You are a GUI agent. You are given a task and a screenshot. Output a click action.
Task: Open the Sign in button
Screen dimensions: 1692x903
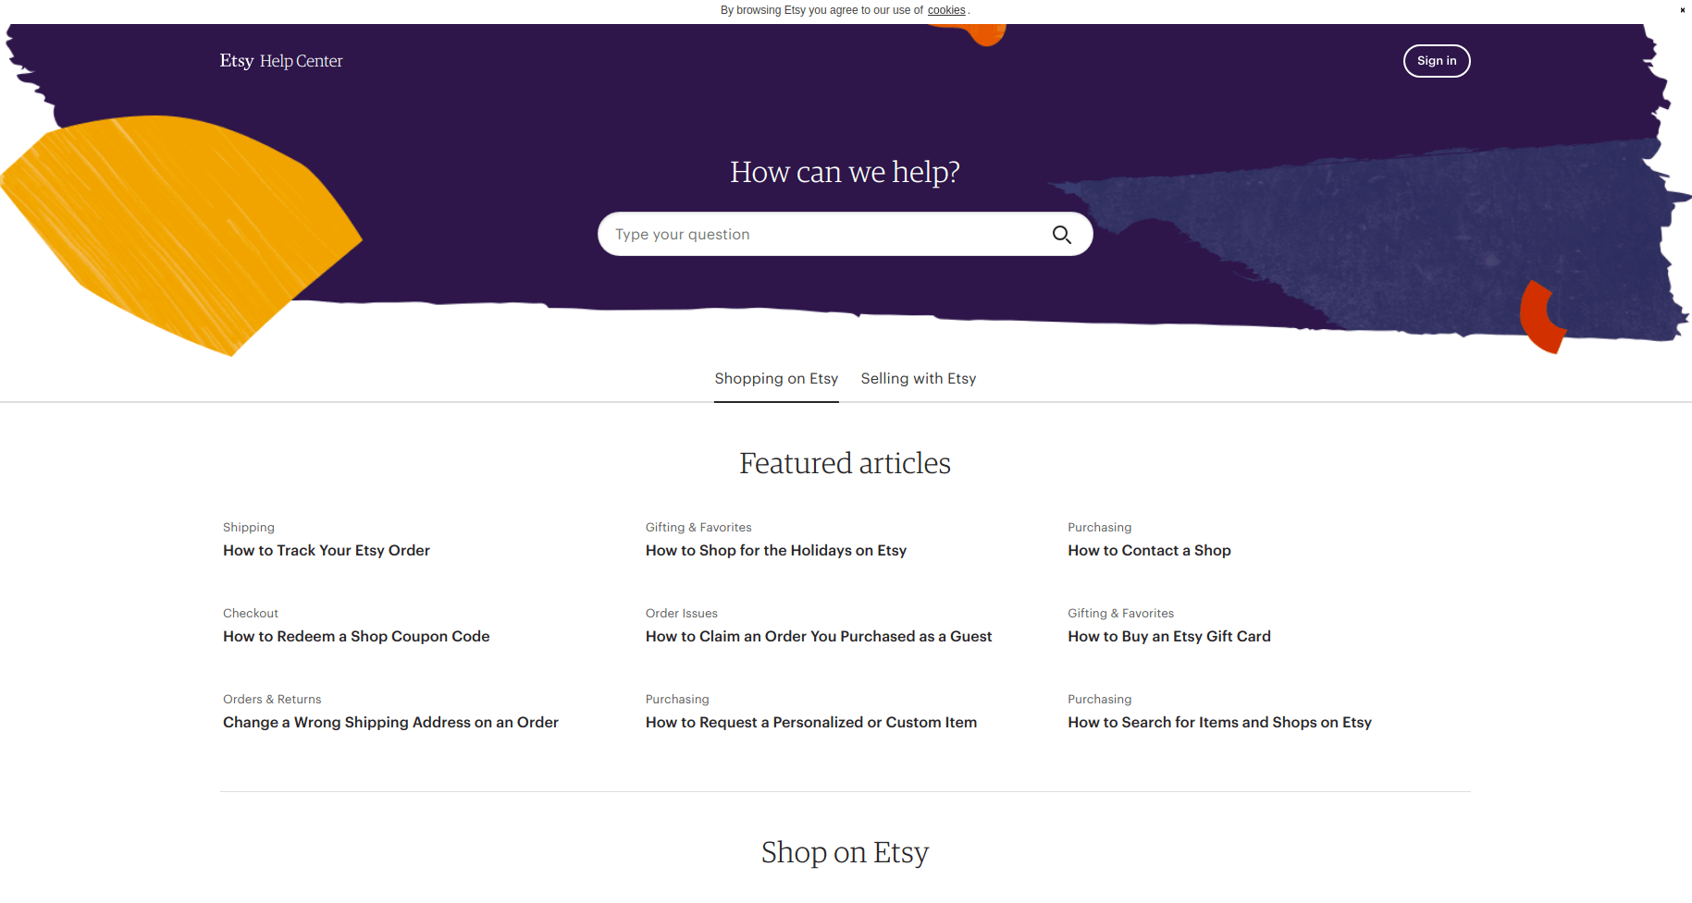[x=1437, y=61]
